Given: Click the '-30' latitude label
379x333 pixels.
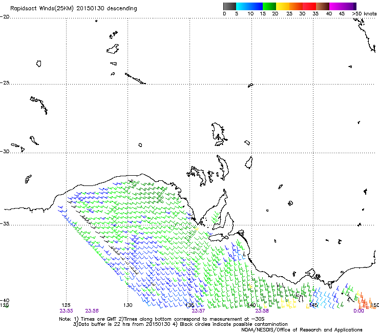Looking at the screenshot, I should (5, 151).
